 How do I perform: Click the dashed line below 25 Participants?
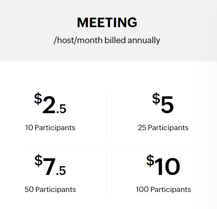(151, 144)
